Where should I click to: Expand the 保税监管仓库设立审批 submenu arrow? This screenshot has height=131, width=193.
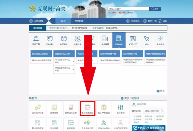pos(73,69)
